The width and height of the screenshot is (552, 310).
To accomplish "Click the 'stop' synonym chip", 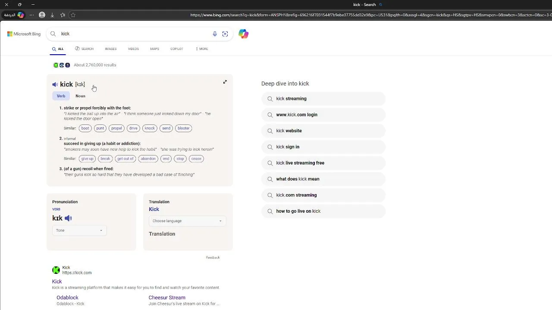I will point(180,159).
